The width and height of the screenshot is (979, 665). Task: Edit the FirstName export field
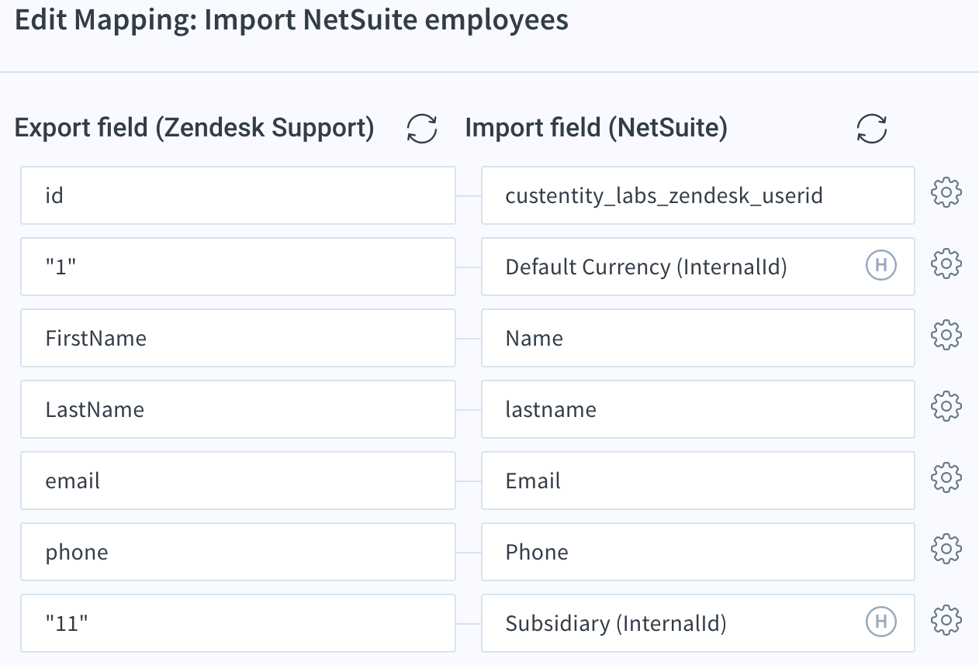[238, 338]
